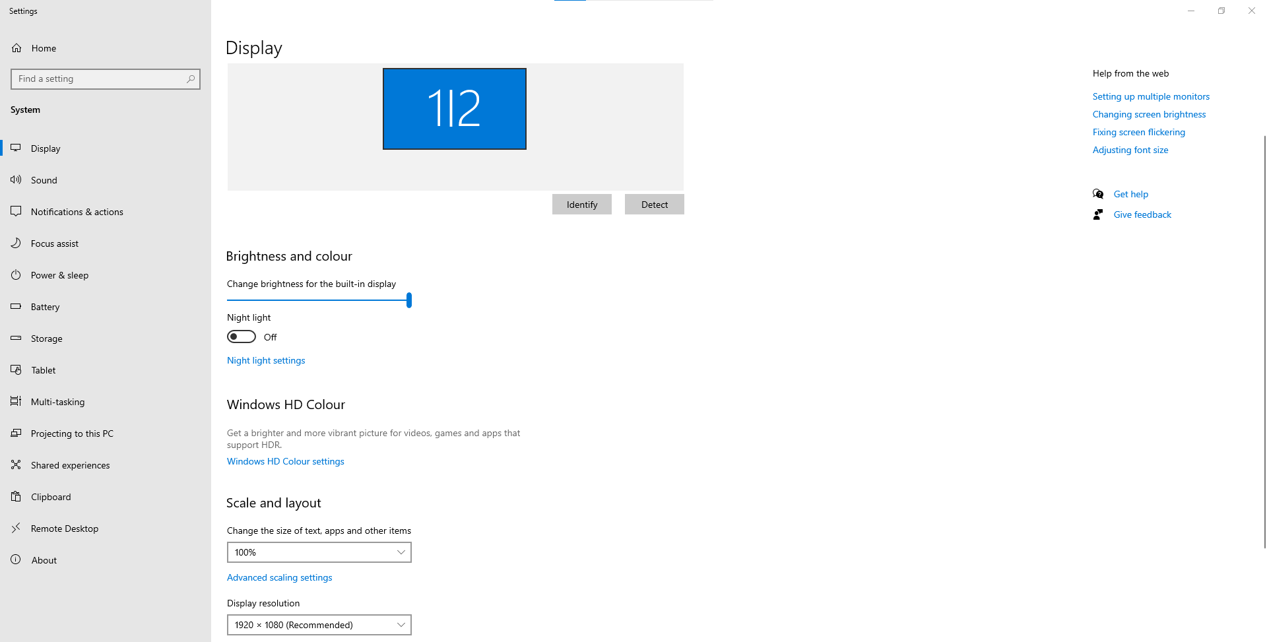Open Multi-tasking settings page

106,402
